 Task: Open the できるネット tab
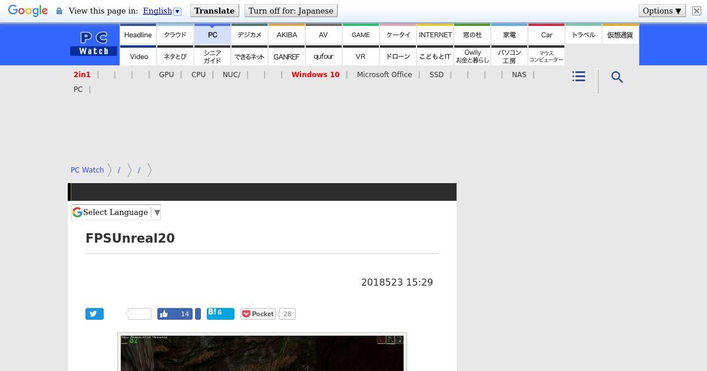(x=249, y=57)
